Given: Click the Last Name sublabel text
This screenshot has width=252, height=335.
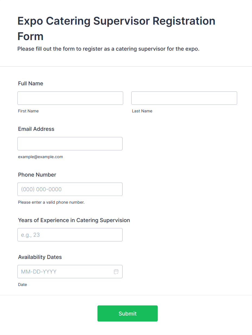Looking at the screenshot, I should [x=142, y=111].
